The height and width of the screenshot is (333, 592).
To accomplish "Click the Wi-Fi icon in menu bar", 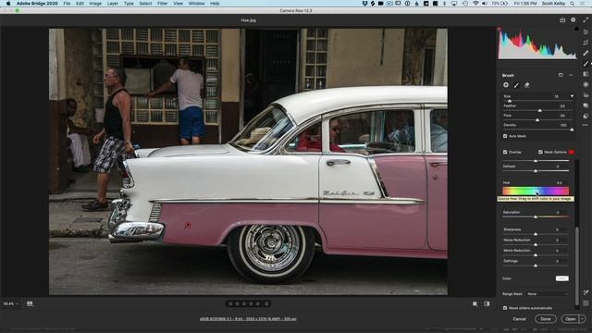I will pos(475,4).
